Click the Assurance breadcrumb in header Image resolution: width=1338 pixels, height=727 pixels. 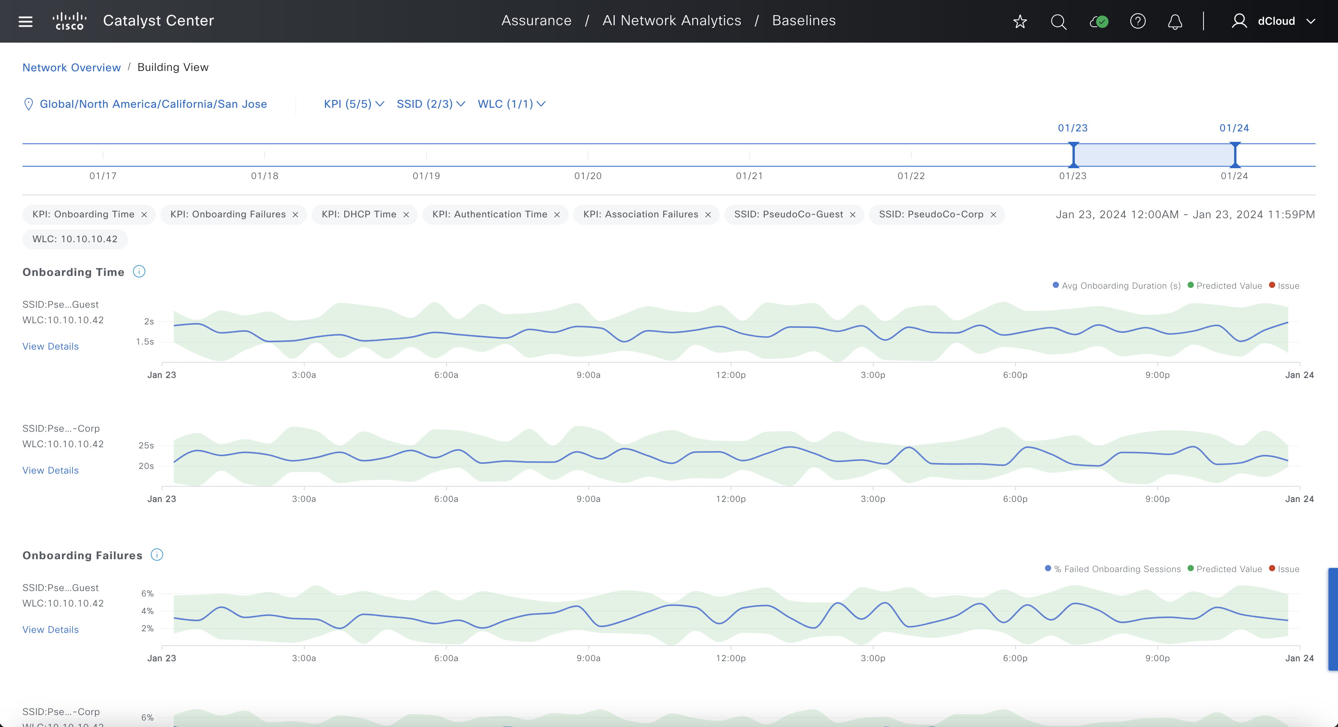[x=536, y=21]
